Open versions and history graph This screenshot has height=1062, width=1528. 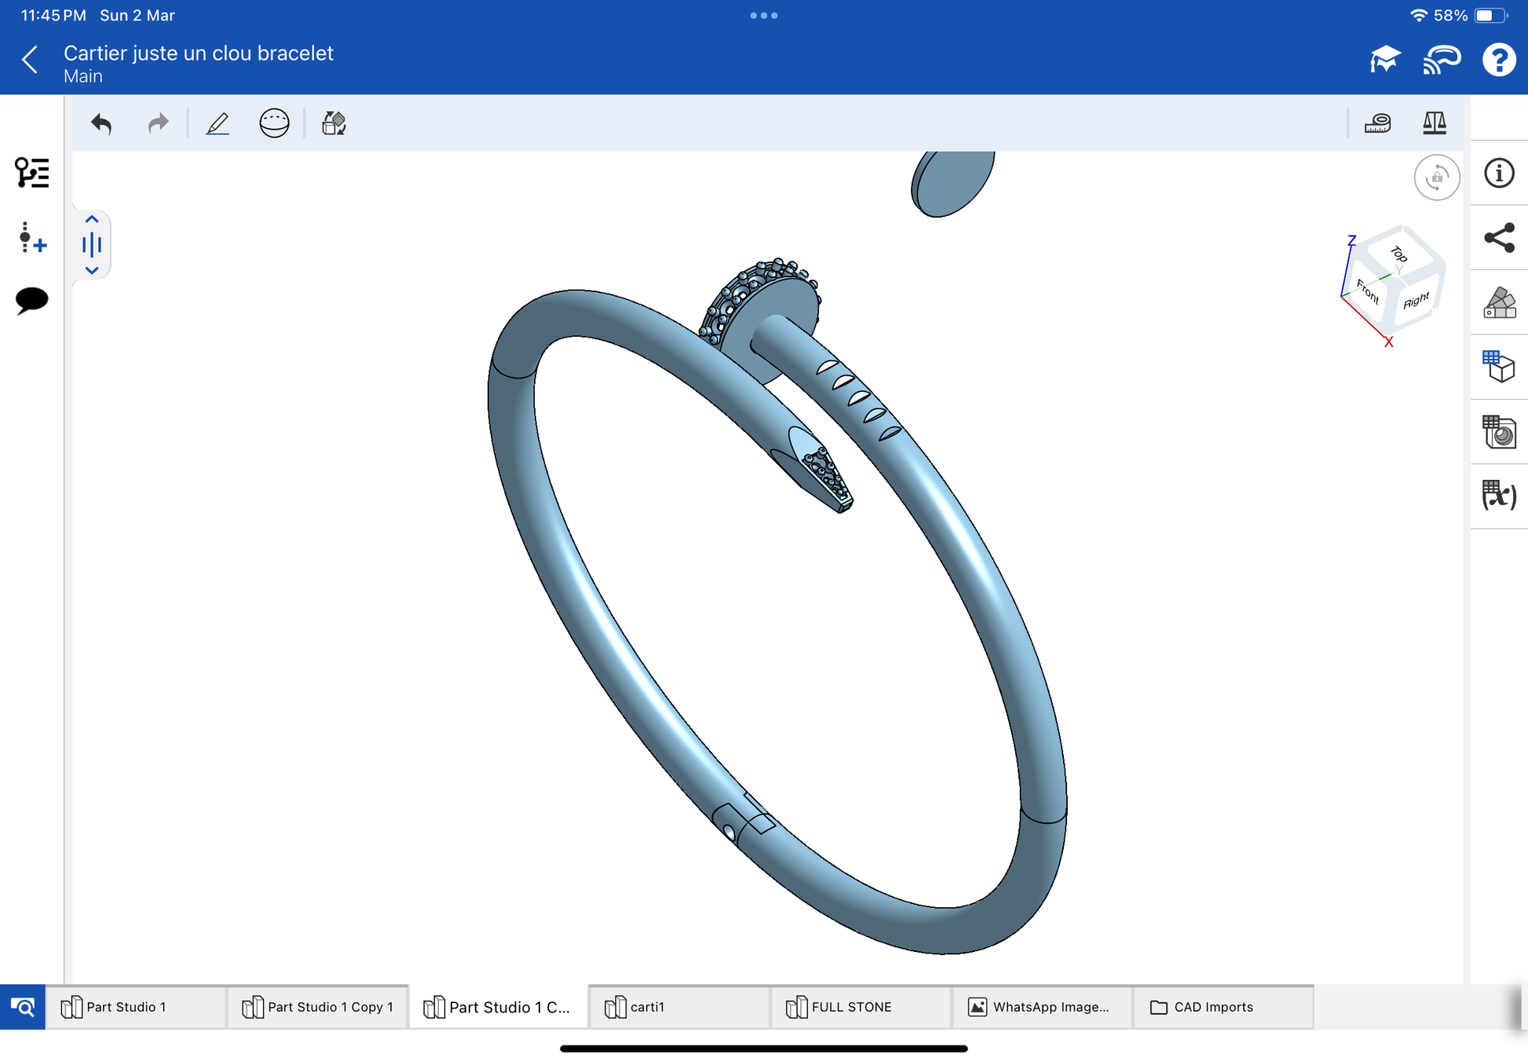[31, 237]
